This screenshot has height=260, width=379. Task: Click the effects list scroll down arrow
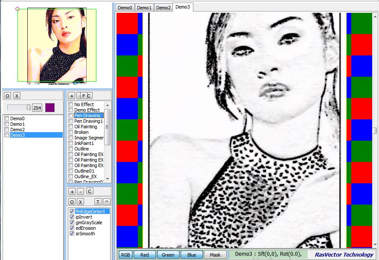108,179
